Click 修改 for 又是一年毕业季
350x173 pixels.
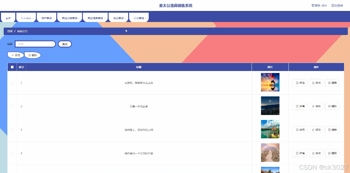[x=316, y=106]
